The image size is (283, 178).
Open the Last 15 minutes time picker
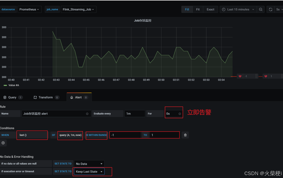tap(238, 9)
